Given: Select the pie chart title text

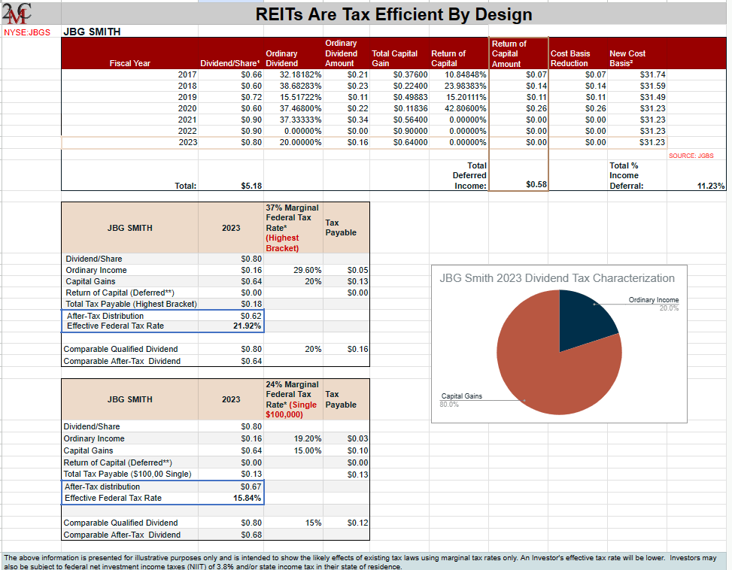Looking at the screenshot, I should [x=557, y=278].
